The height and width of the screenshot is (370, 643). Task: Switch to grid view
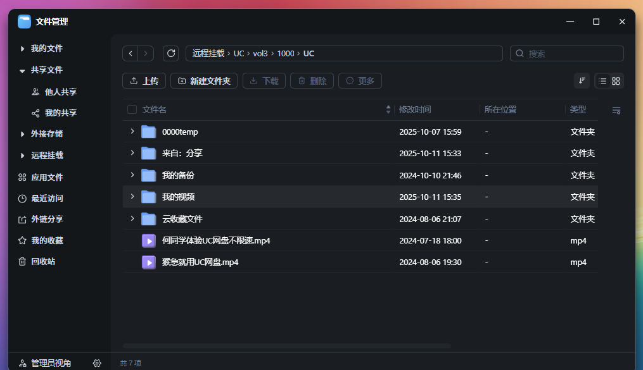(616, 81)
